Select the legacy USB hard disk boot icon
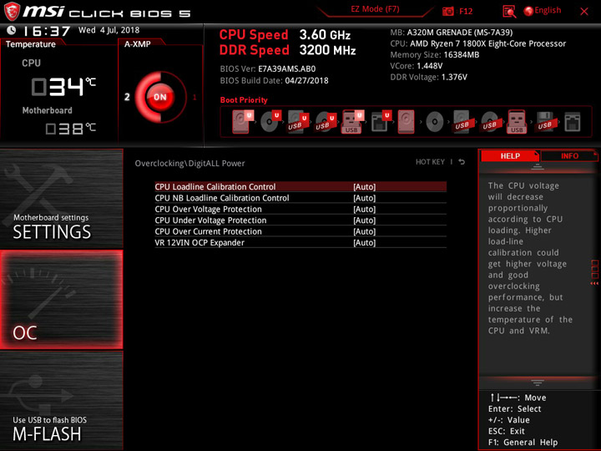Image resolution: width=601 pixels, height=451 pixels. [x=462, y=122]
